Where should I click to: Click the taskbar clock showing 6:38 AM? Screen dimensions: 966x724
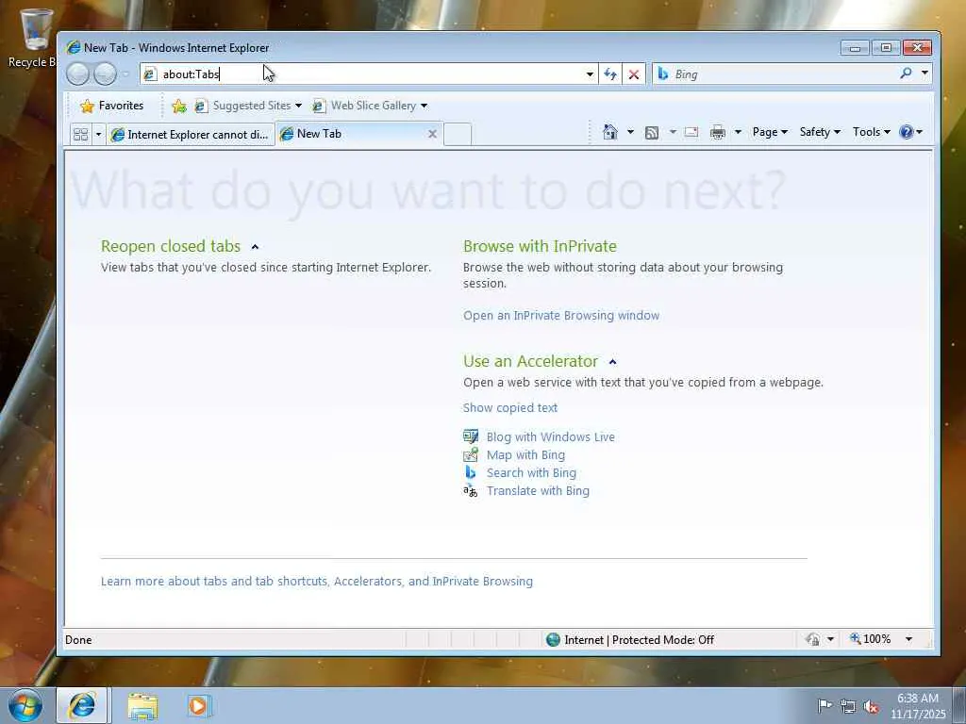(x=918, y=706)
